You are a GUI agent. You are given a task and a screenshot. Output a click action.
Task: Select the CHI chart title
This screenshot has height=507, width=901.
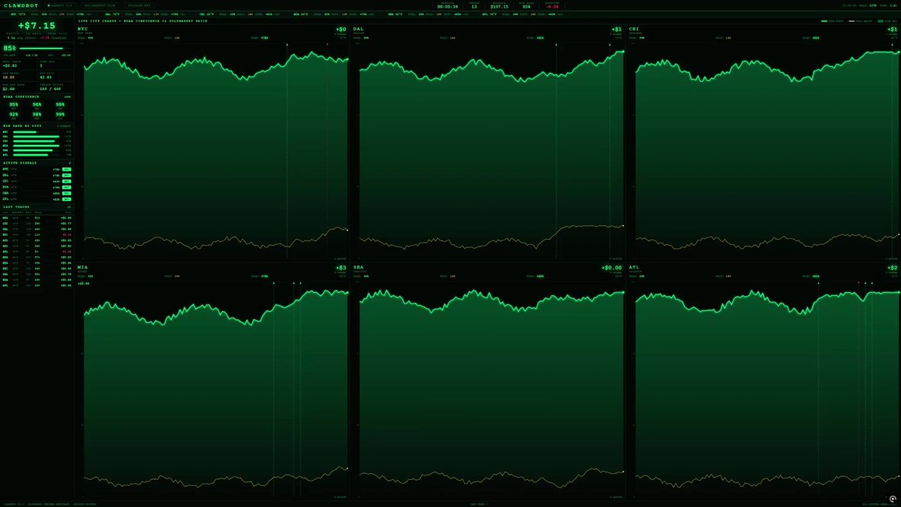(634, 29)
